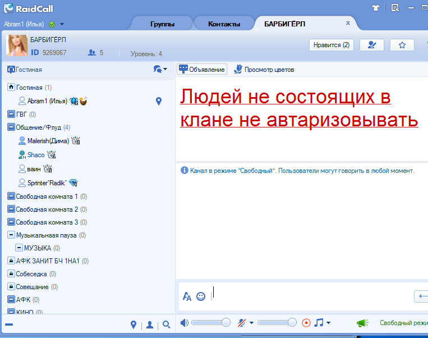Click the diamond badge next to Sprinter`Radik`

tap(73, 182)
